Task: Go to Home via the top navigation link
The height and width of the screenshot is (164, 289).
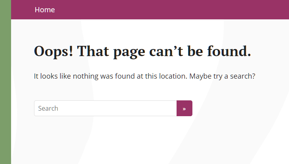Action: click(45, 10)
